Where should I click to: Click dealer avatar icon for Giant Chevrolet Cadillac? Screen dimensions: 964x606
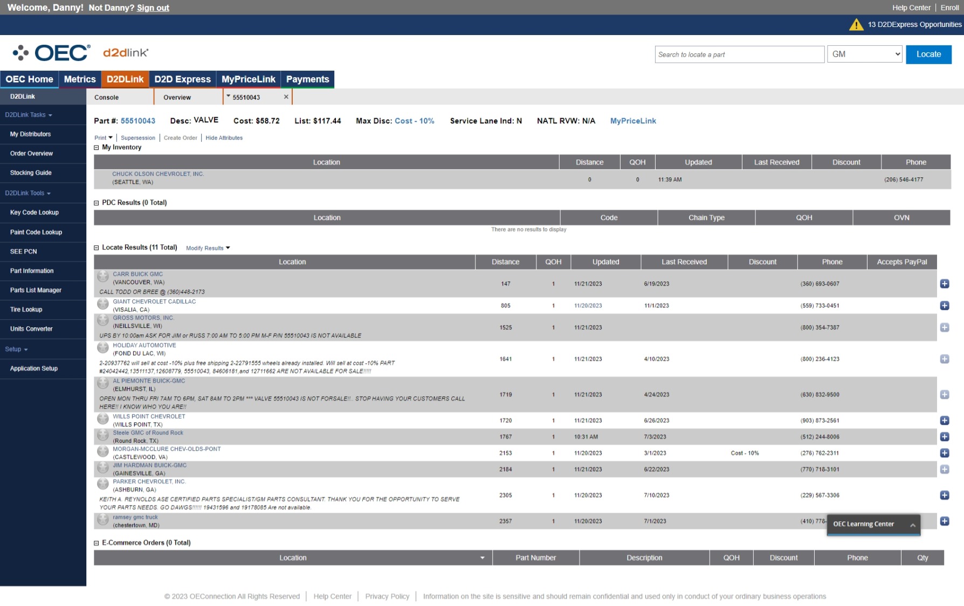[x=103, y=304]
